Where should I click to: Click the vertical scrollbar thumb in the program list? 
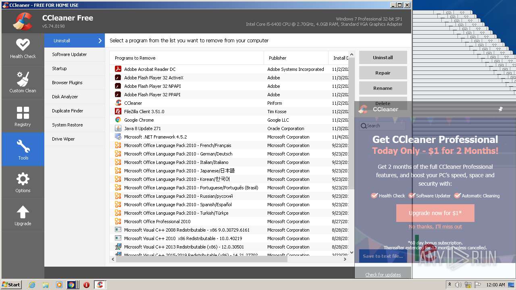point(352,124)
